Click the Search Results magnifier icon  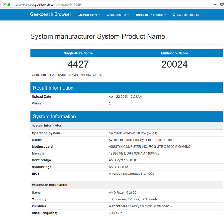pos(174,15)
